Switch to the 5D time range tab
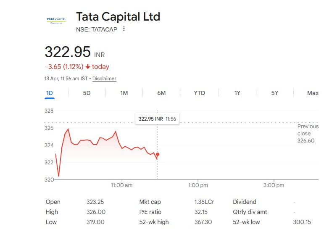 tap(87, 93)
